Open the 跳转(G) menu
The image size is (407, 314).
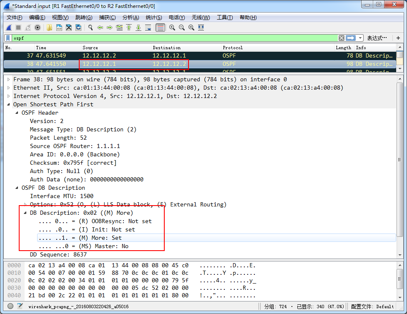[x=84, y=18]
